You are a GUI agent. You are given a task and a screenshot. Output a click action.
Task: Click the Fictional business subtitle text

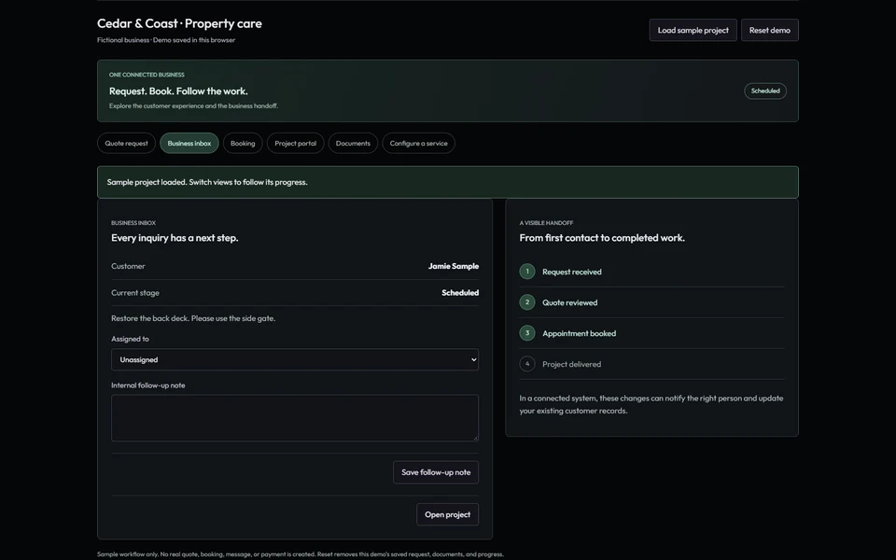(x=166, y=40)
